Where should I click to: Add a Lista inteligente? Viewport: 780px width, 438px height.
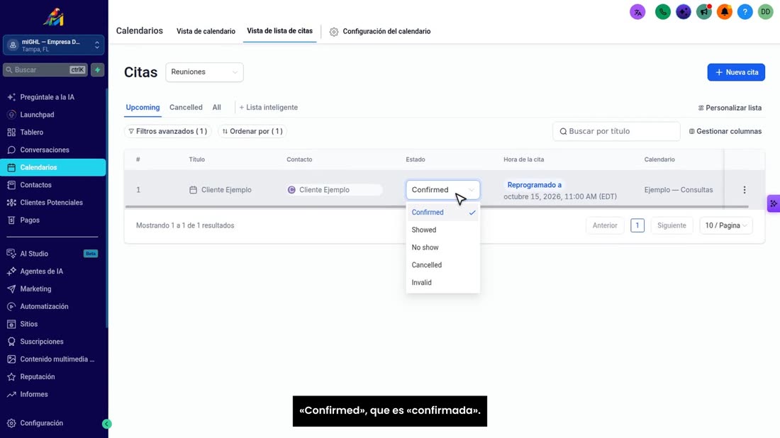(x=269, y=108)
